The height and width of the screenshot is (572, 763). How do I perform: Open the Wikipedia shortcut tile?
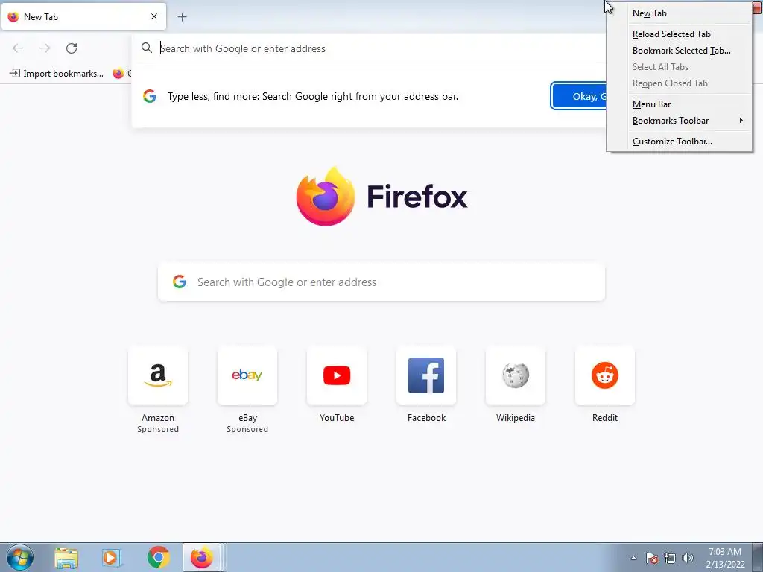click(516, 375)
